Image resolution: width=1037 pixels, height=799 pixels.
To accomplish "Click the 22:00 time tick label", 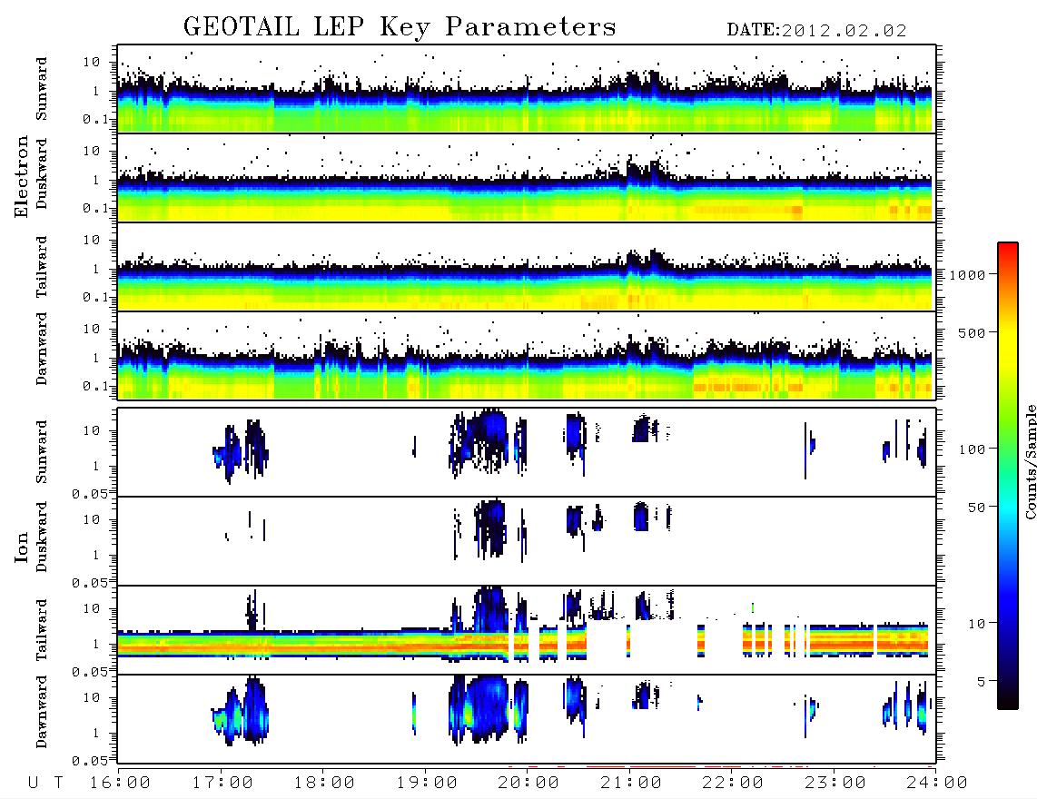I will (733, 783).
